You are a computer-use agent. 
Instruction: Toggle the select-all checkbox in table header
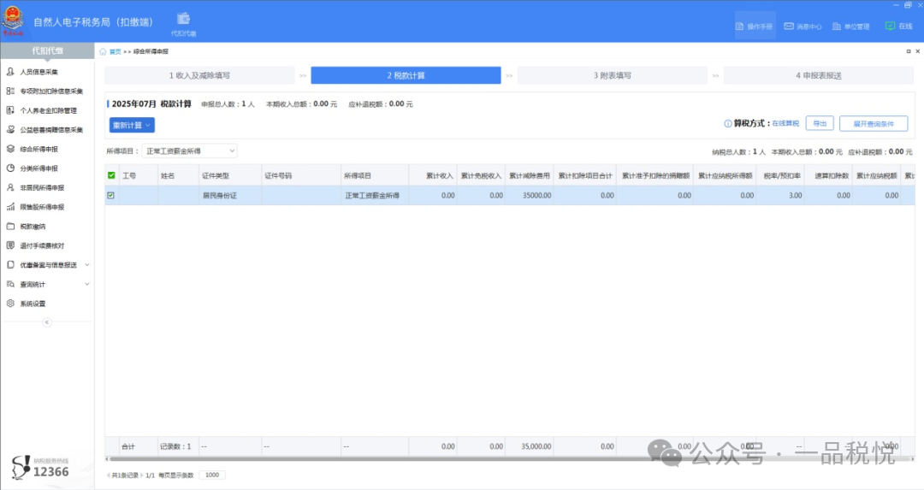(x=111, y=176)
